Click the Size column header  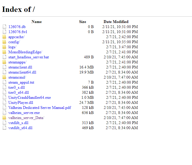click(x=83, y=22)
